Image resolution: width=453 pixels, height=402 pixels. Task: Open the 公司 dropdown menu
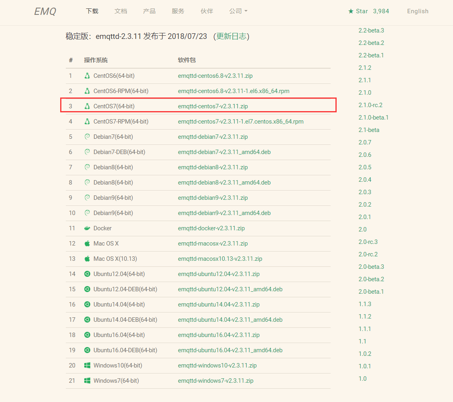click(238, 11)
